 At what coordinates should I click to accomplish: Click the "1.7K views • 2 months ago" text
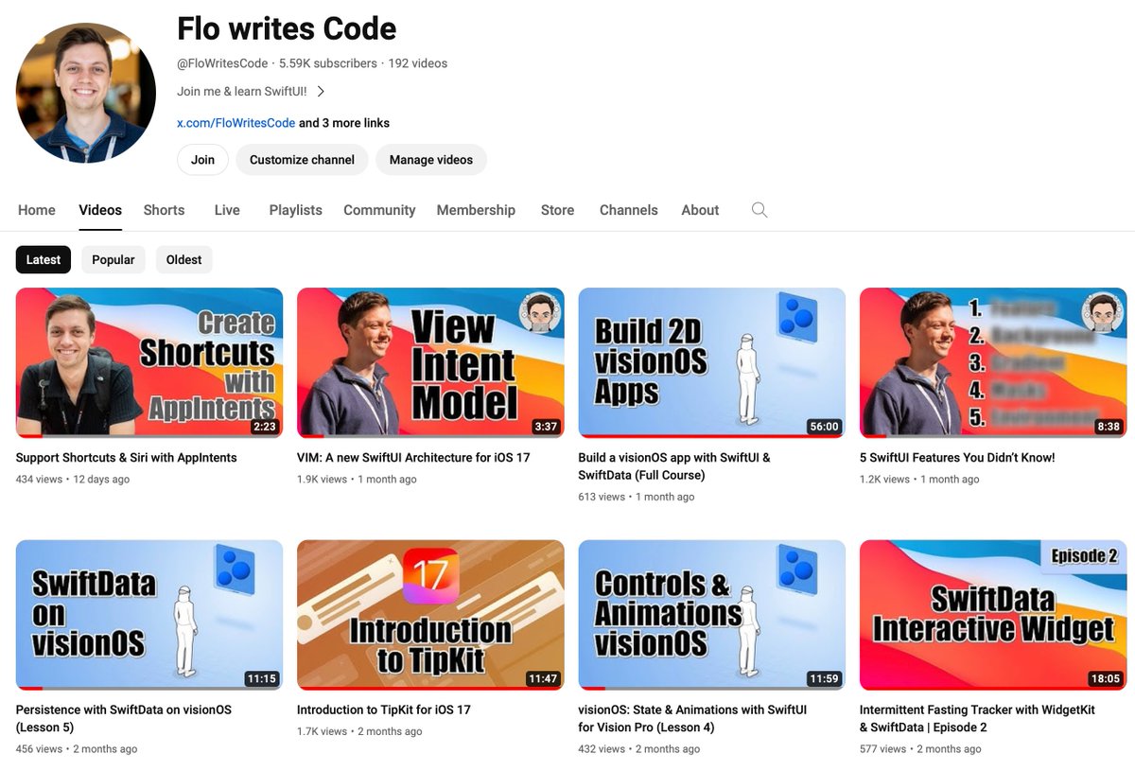[359, 731]
